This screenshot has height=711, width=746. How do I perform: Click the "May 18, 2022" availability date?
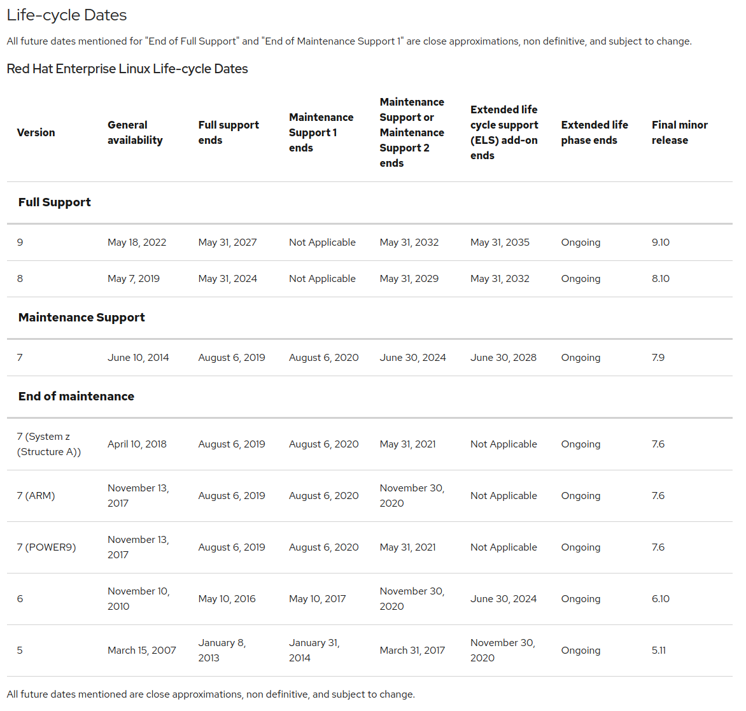point(137,243)
